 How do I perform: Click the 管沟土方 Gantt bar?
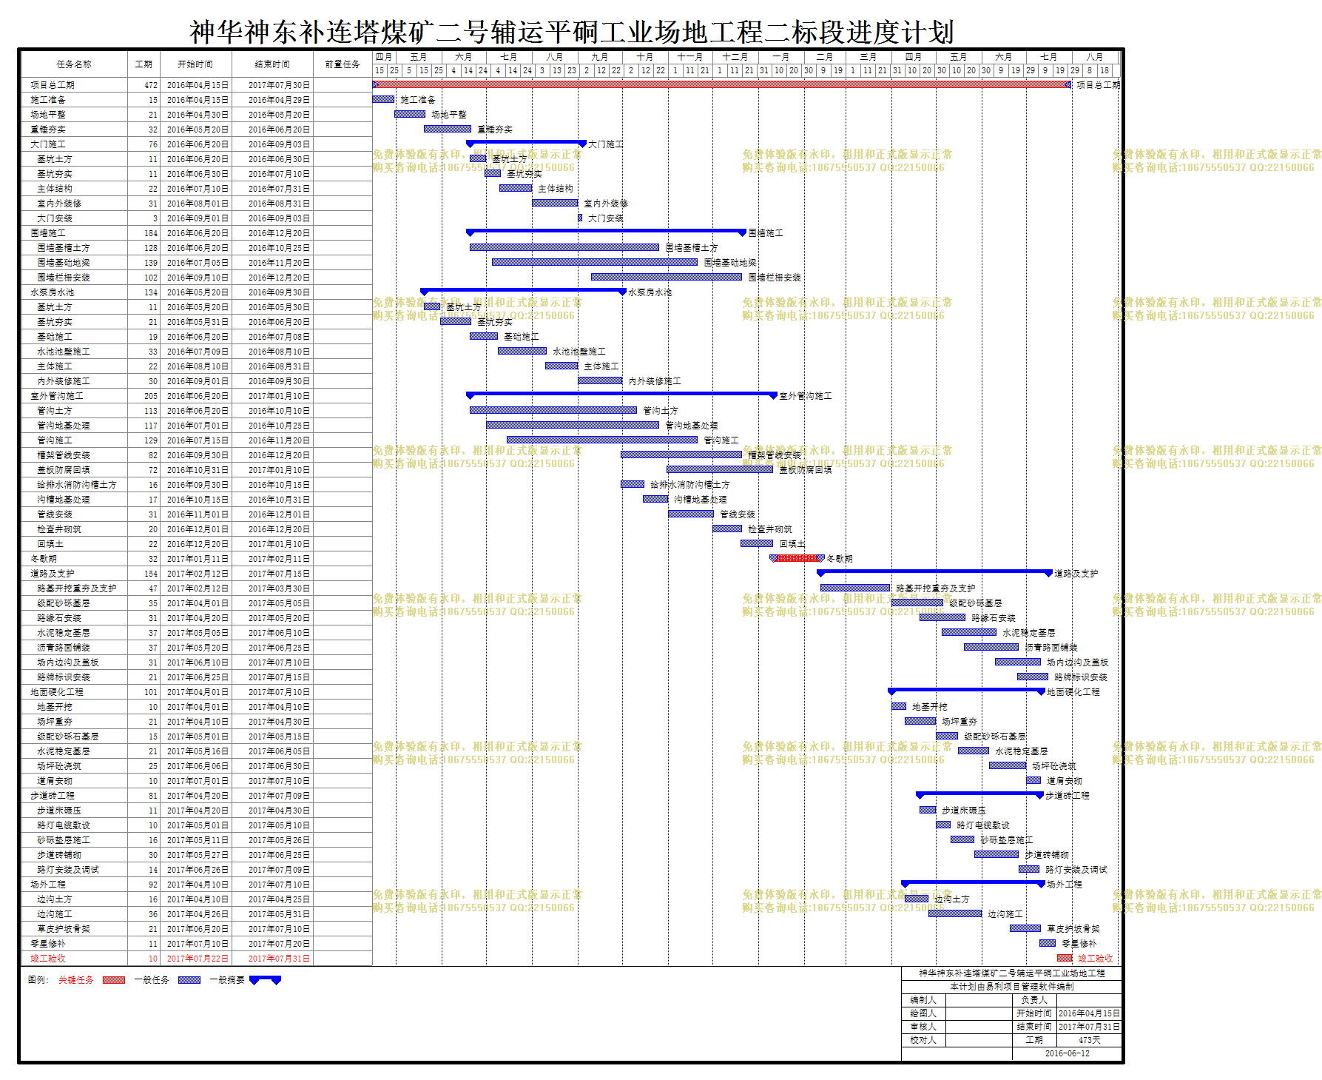point(553,410)
